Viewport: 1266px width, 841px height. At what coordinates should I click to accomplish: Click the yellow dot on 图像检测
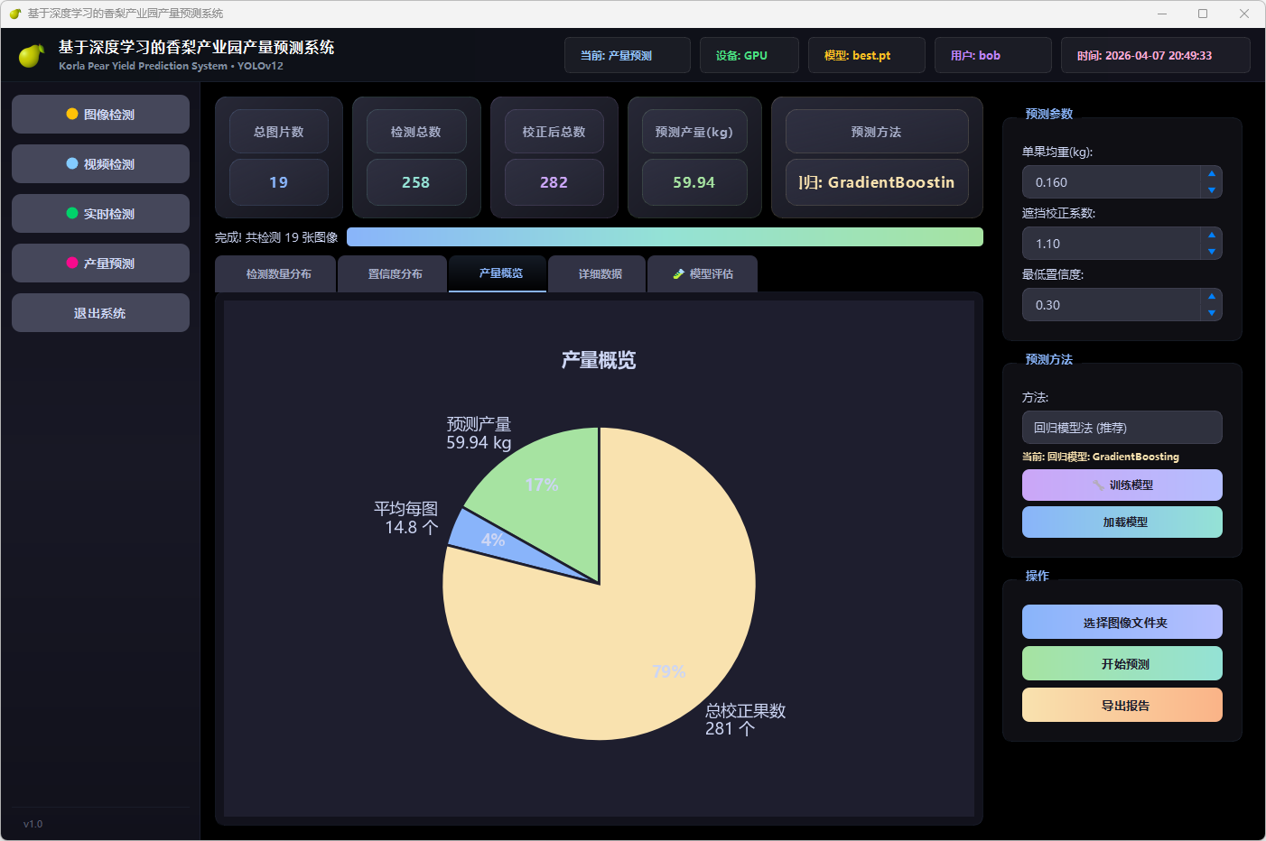[72, 115]
